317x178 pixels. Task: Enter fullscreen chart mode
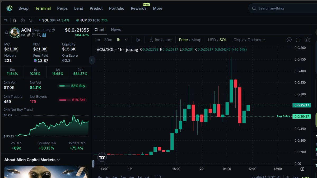point(298,40)
